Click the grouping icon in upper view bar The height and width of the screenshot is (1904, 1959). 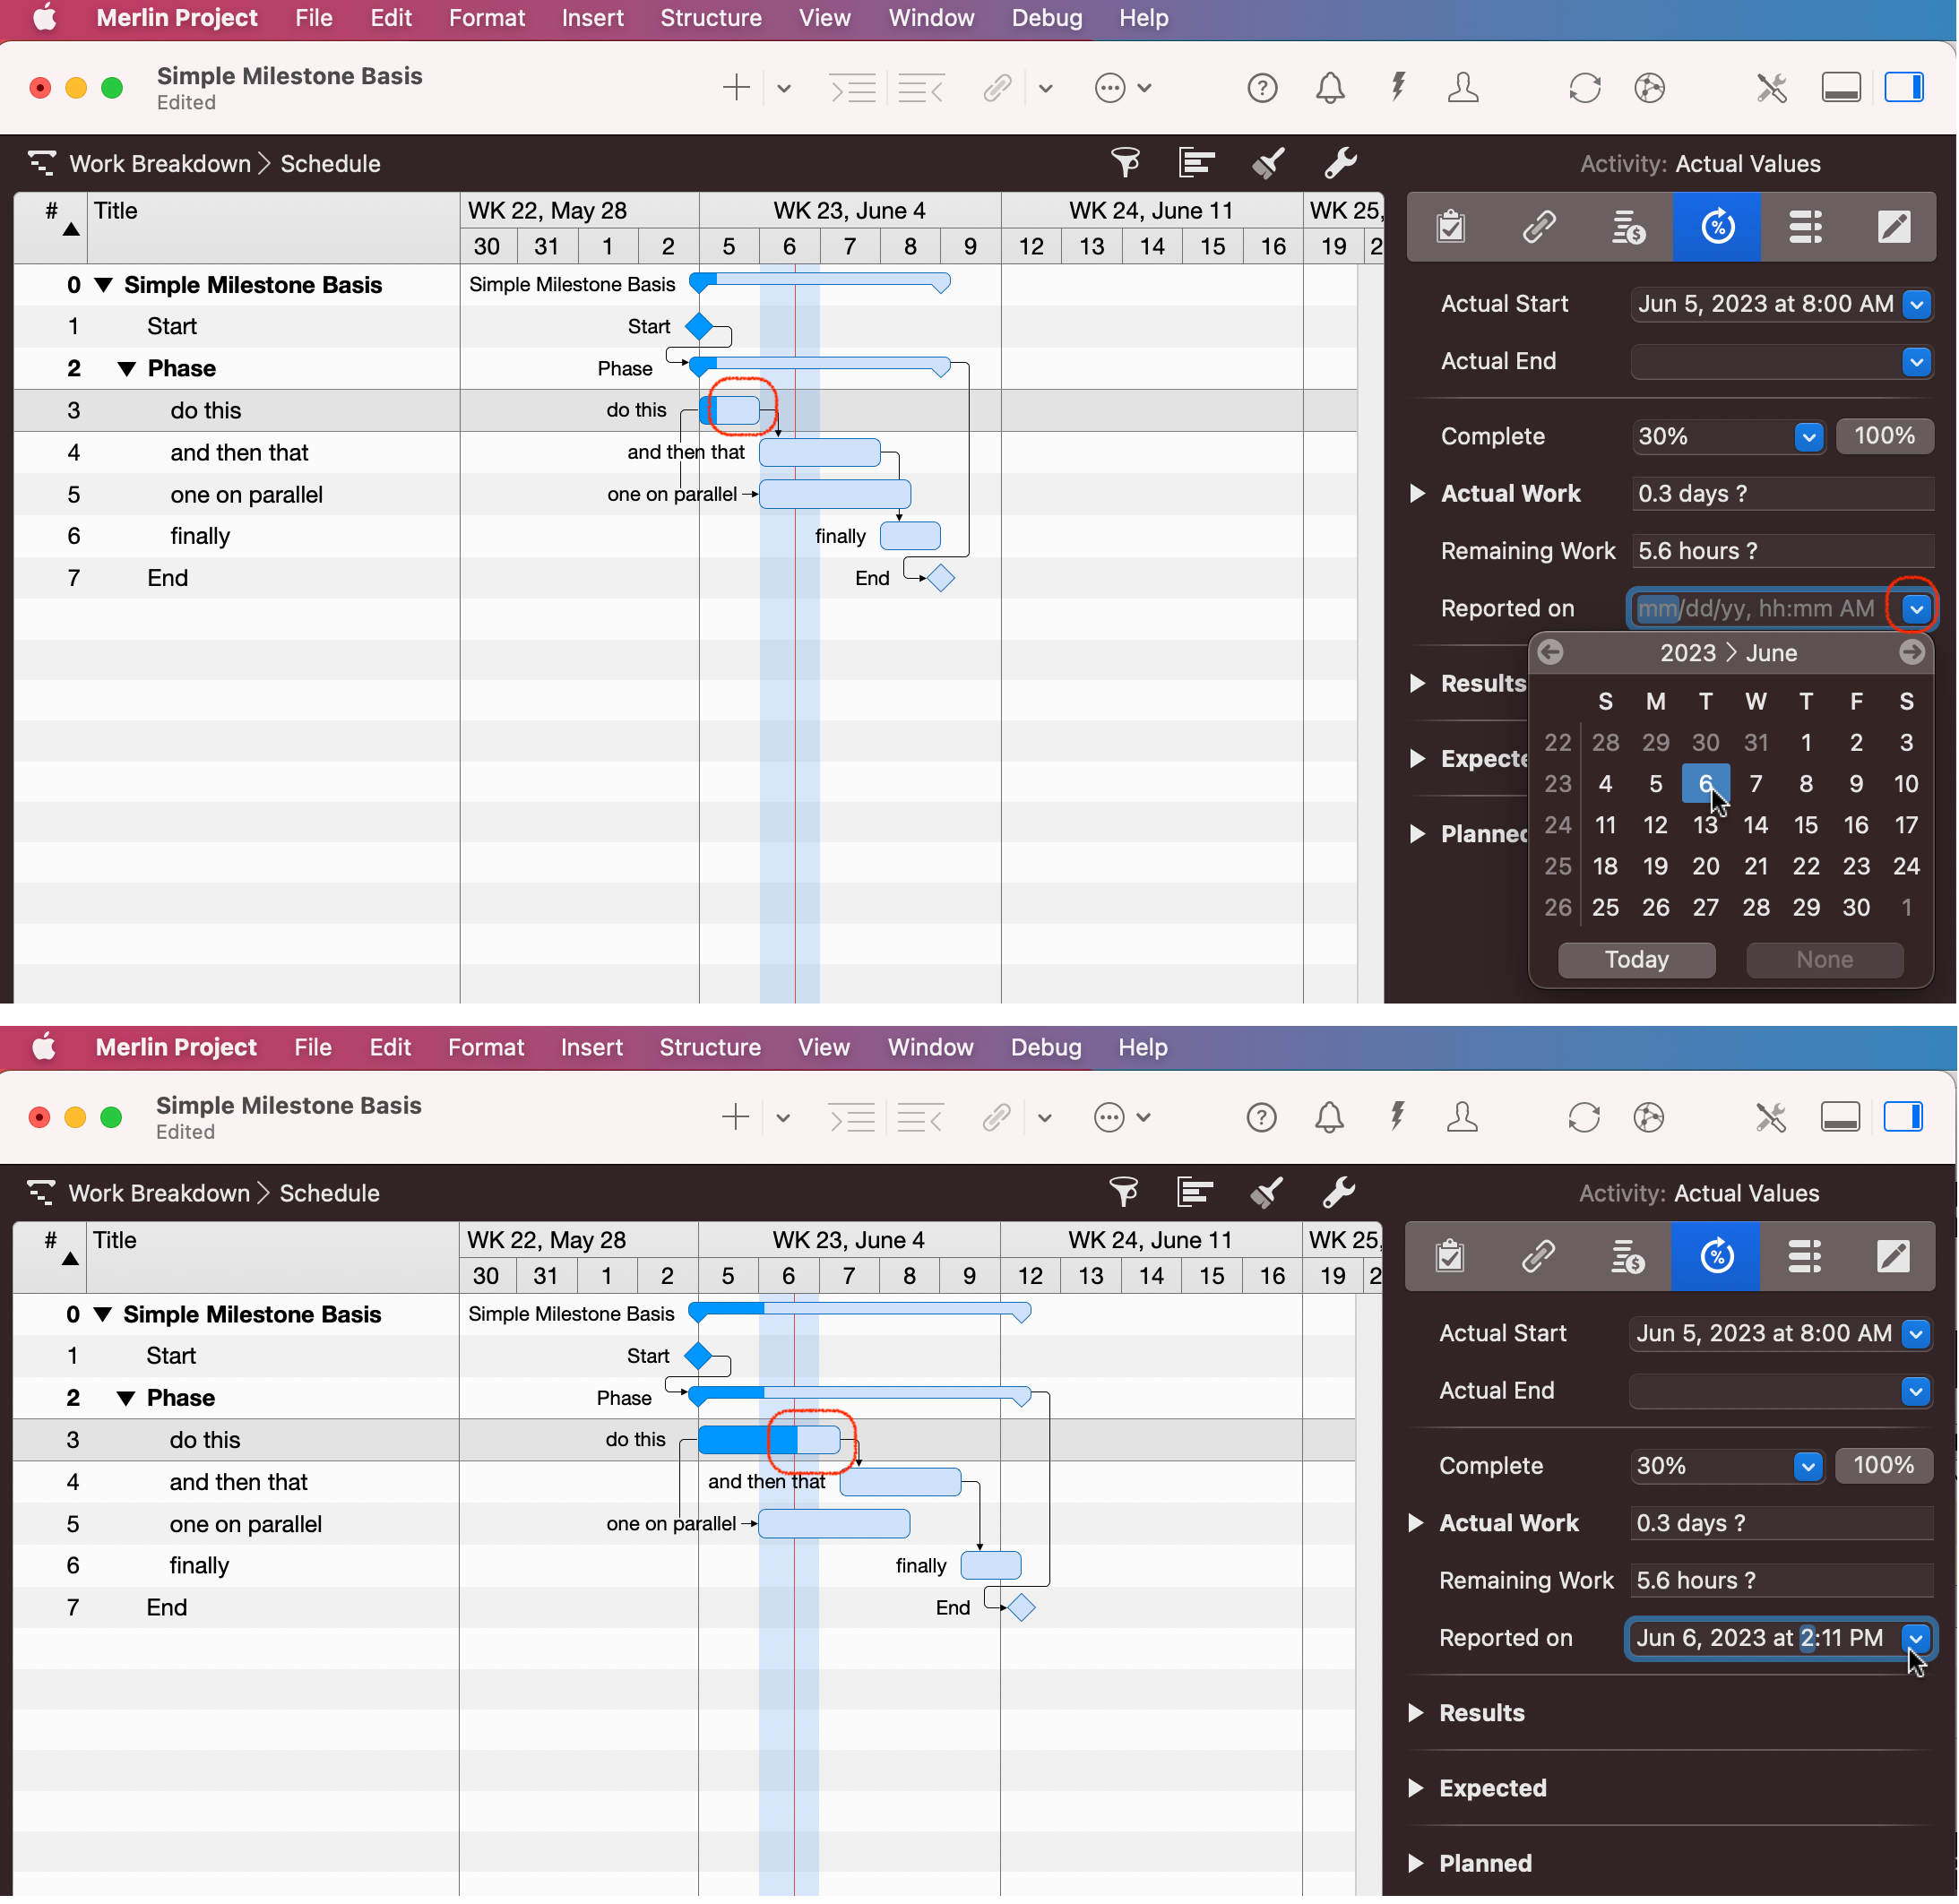(1197, 163)
